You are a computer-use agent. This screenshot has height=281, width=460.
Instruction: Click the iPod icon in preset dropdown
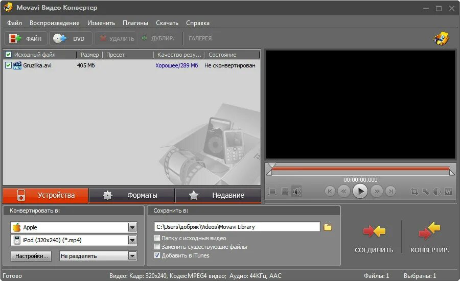point(17,240)
